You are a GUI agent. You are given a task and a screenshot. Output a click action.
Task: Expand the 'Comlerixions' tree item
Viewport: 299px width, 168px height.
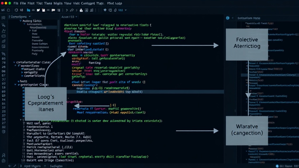(x=22, y=76)
